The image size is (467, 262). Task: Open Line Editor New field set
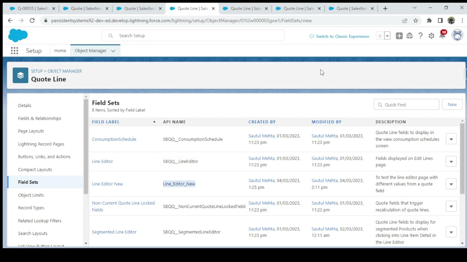[107, 184]
